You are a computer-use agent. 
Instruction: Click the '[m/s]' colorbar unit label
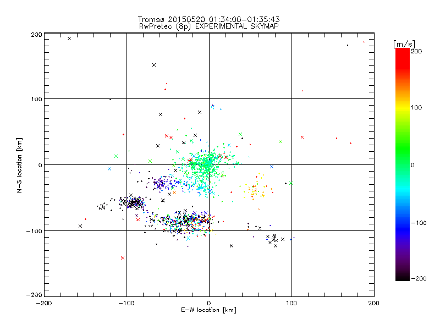pyautogui.click(x=404, y=44)
